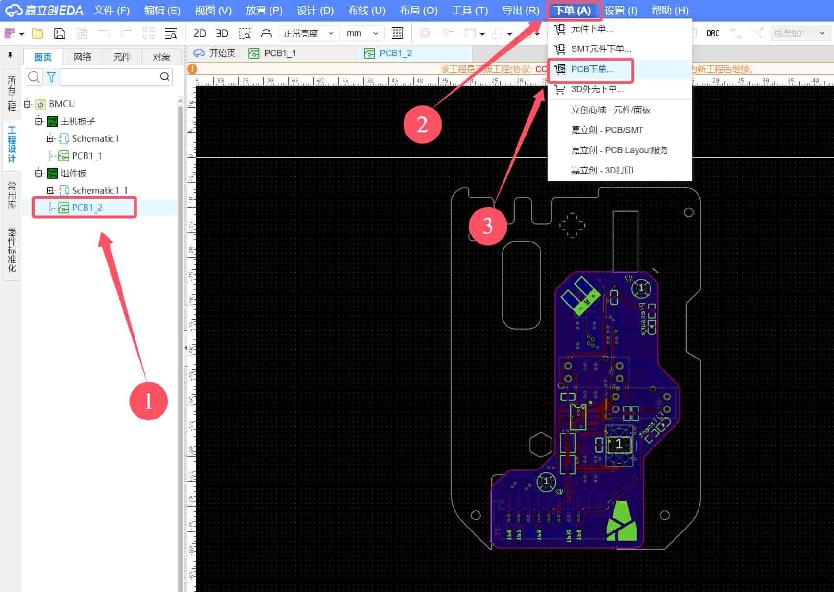Open the 布局 (O) menu
834x592 pixels.
click(418, 11)
